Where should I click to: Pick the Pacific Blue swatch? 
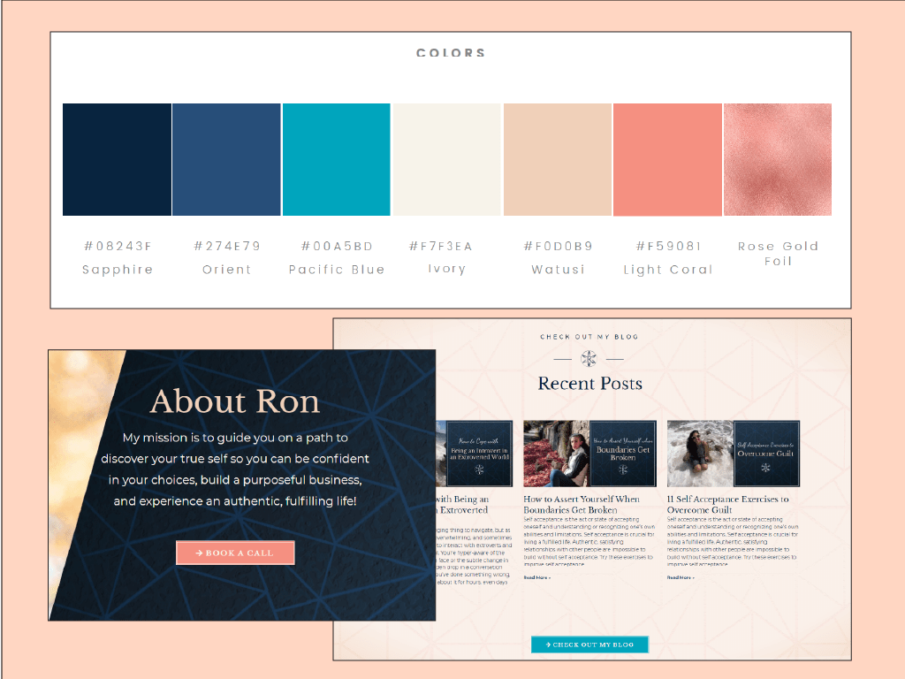click(x=336, y=159)
